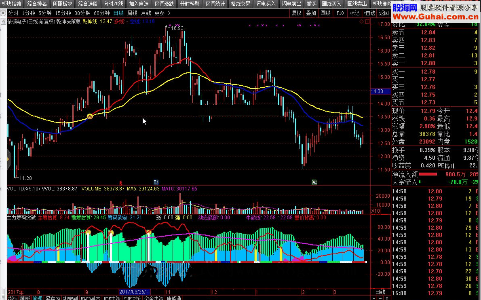The width and height of the screenshot is (481, 300).
Task: Click the left edge panel arrow handle
Action: 8,159
